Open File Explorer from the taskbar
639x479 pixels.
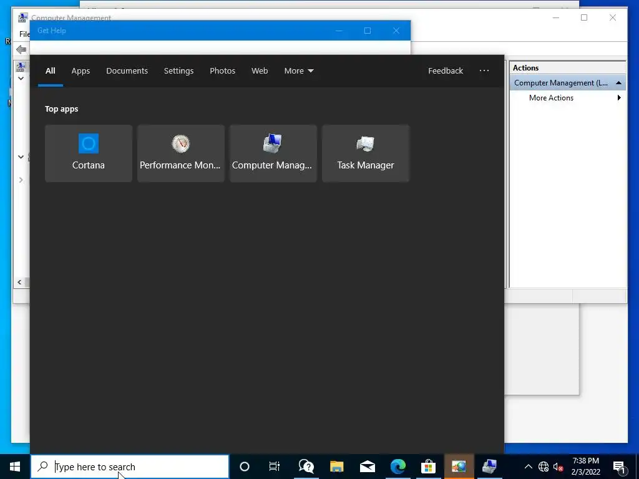pos(336,467)
